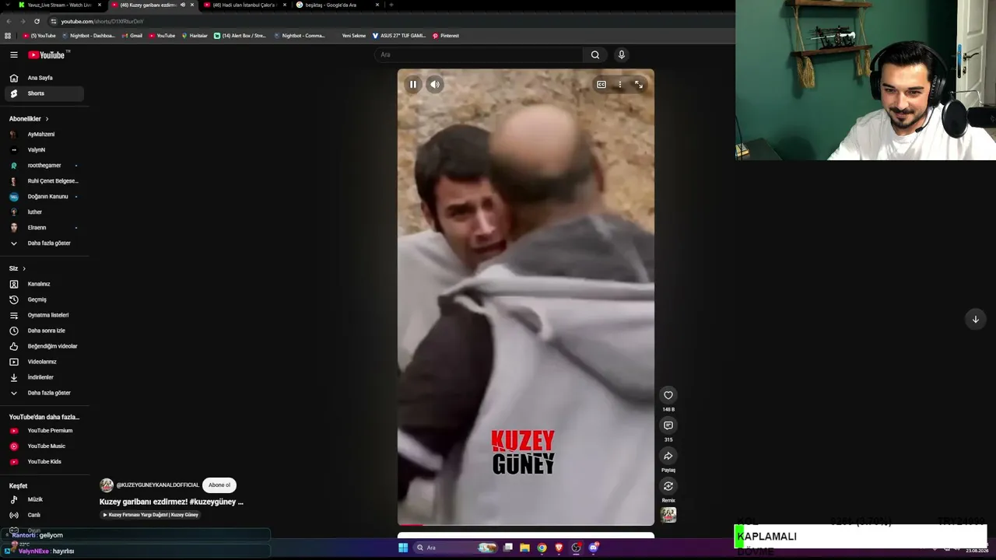Pause the playing Short
Screen dimensions: 996x560
tap(413, 84)
